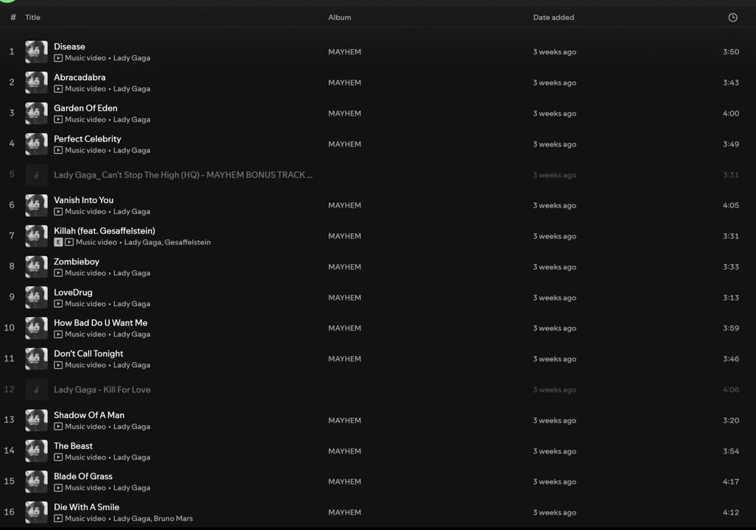The width and height of the screenshot is (756, 530).
Task: Sort by the Title column header
Action: [x=33, y=18]
